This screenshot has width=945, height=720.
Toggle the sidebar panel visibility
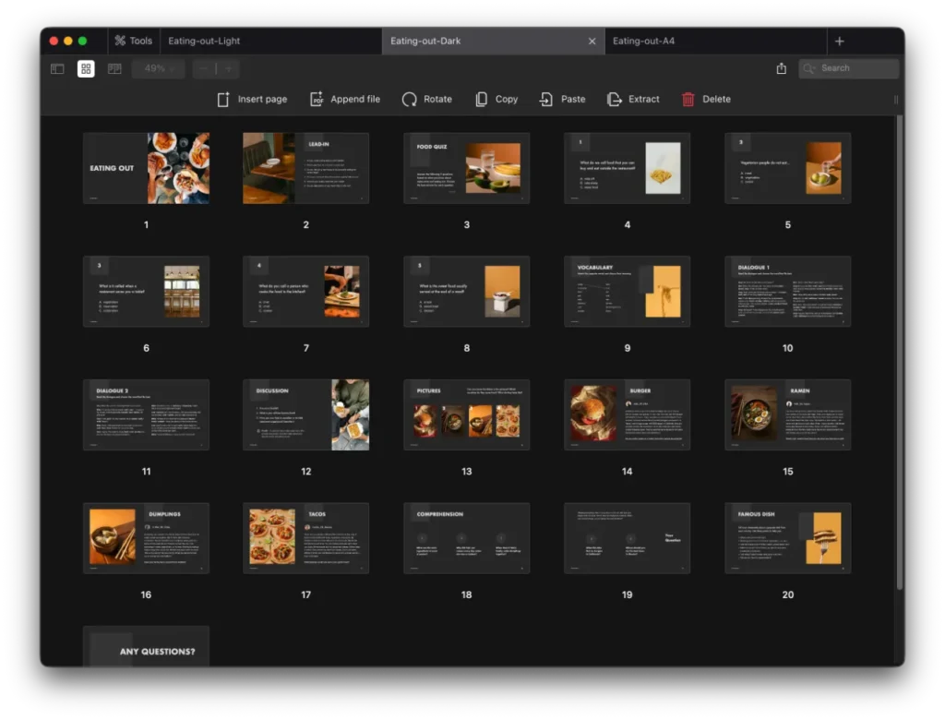(57, 68)
